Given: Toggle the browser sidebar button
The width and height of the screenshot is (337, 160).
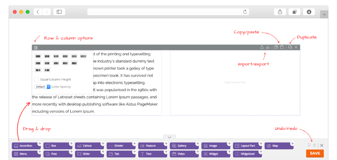Looking at the screenshot, I should [59, 12].
